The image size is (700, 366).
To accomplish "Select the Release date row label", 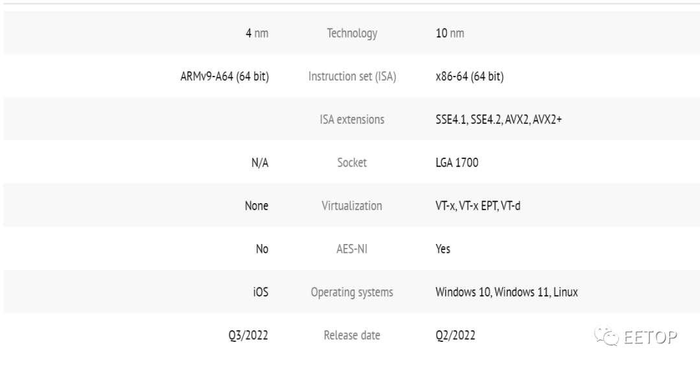I will coord(352,335).
